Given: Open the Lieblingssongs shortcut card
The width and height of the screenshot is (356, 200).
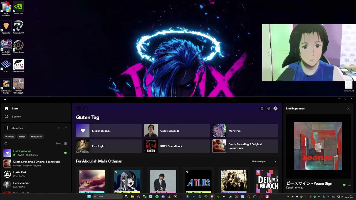Looking at the screenshot, I should pos(109,131).
